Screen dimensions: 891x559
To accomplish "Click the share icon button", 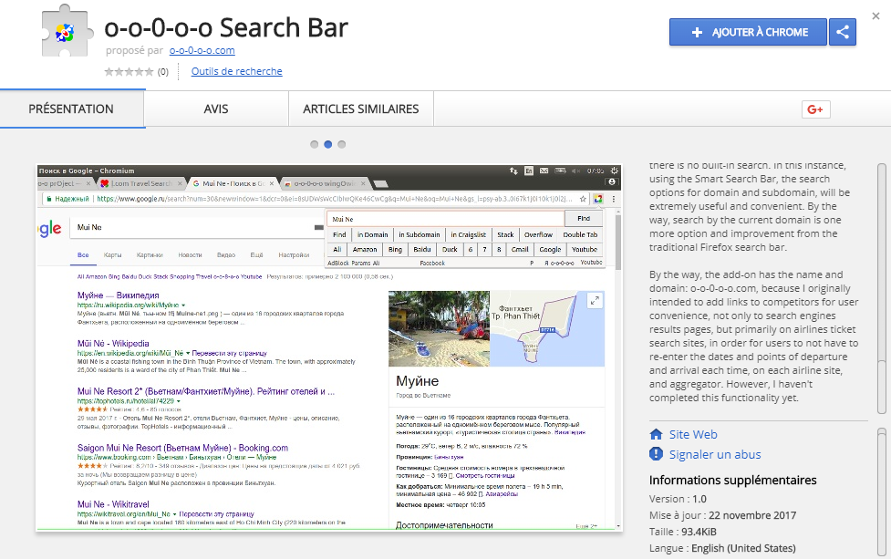I will tap(842, 33).
